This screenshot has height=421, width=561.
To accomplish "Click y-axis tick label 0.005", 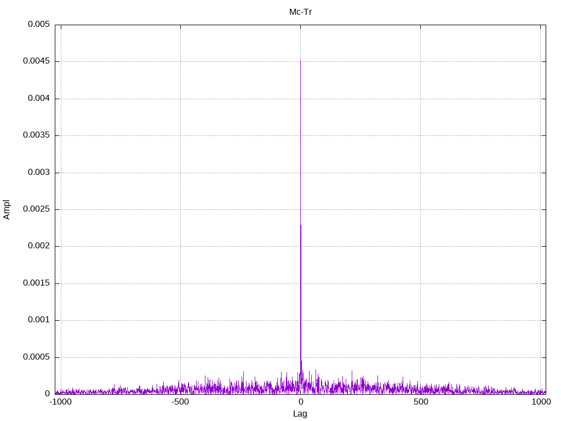I will (x=39, y=24).
